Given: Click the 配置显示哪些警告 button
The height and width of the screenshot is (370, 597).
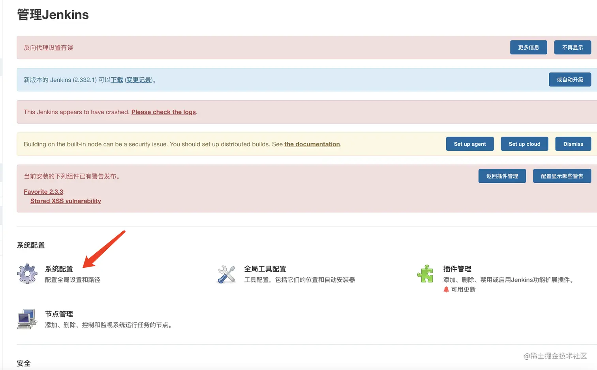Looking at the screenshot, I should (562, 176).
